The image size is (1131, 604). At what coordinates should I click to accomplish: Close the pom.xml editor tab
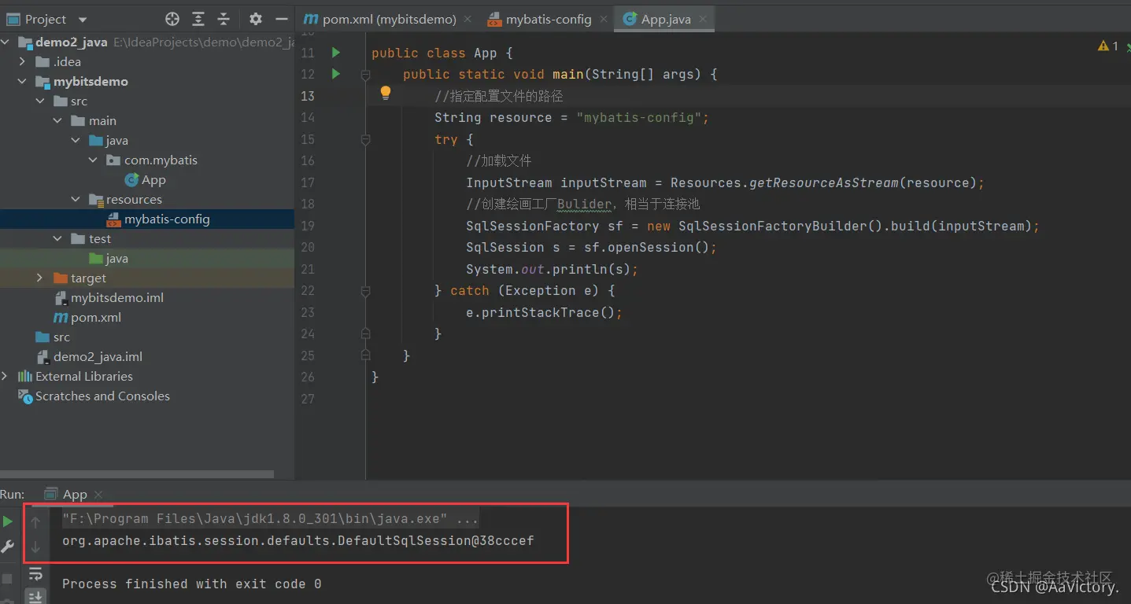(x=468, y=19)
